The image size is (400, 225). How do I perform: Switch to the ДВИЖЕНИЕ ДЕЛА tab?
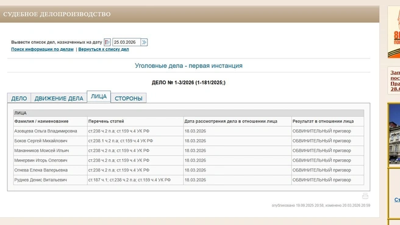[59, 98]
